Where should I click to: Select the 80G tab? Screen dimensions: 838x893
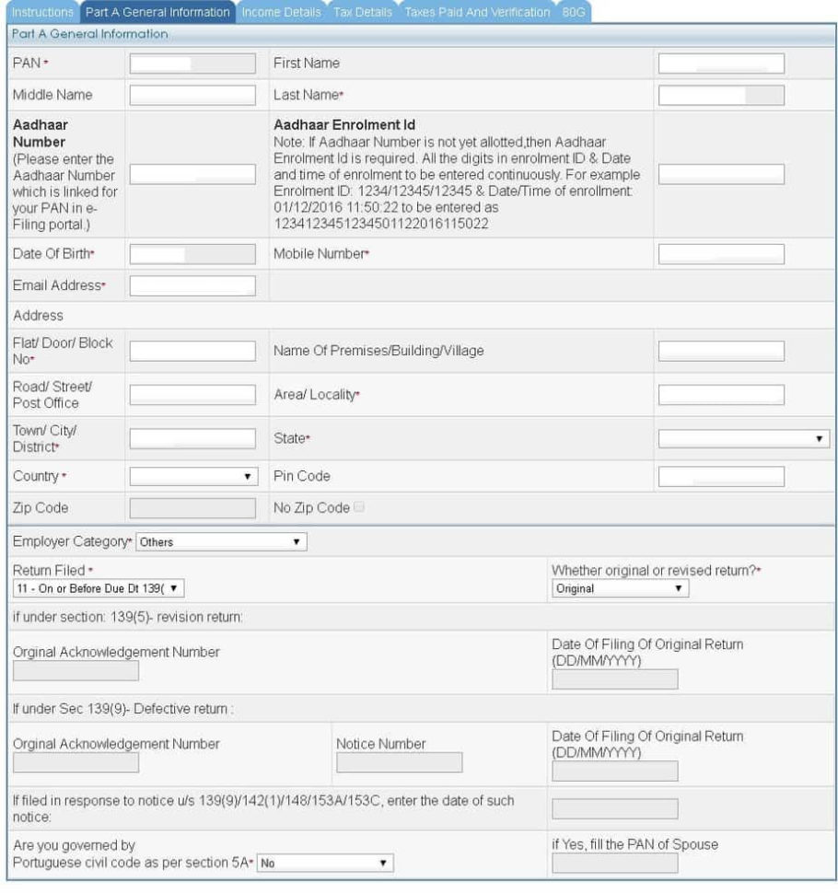pyautogui.click(x=573, y=13)
